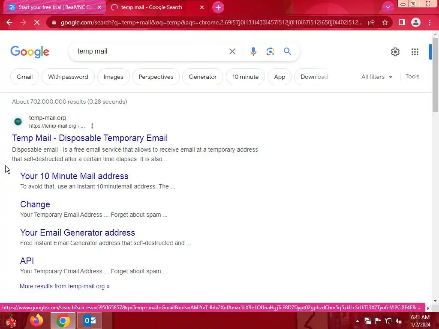Show hidden system tray icons
This screenshot has height=329, width=439.
357,321
